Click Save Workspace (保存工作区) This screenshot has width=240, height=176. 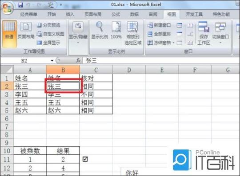tap(204, 33)
